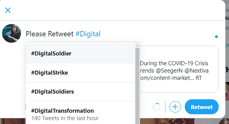229x124 pixels.
Task: Click the blue #Digital hashtag text
Action: point(88,34)
